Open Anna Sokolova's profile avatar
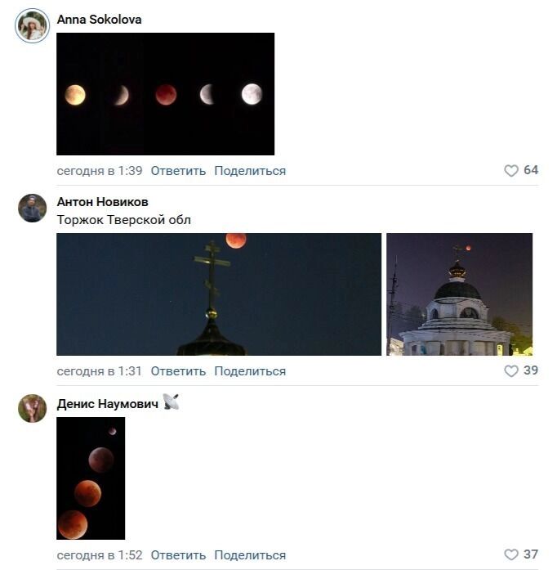 [x=33, y=26]
